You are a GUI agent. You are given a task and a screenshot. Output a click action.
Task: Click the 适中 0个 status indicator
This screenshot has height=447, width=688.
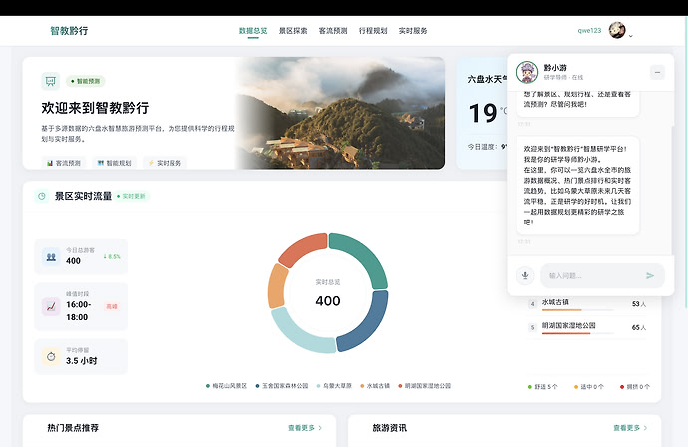589,387
